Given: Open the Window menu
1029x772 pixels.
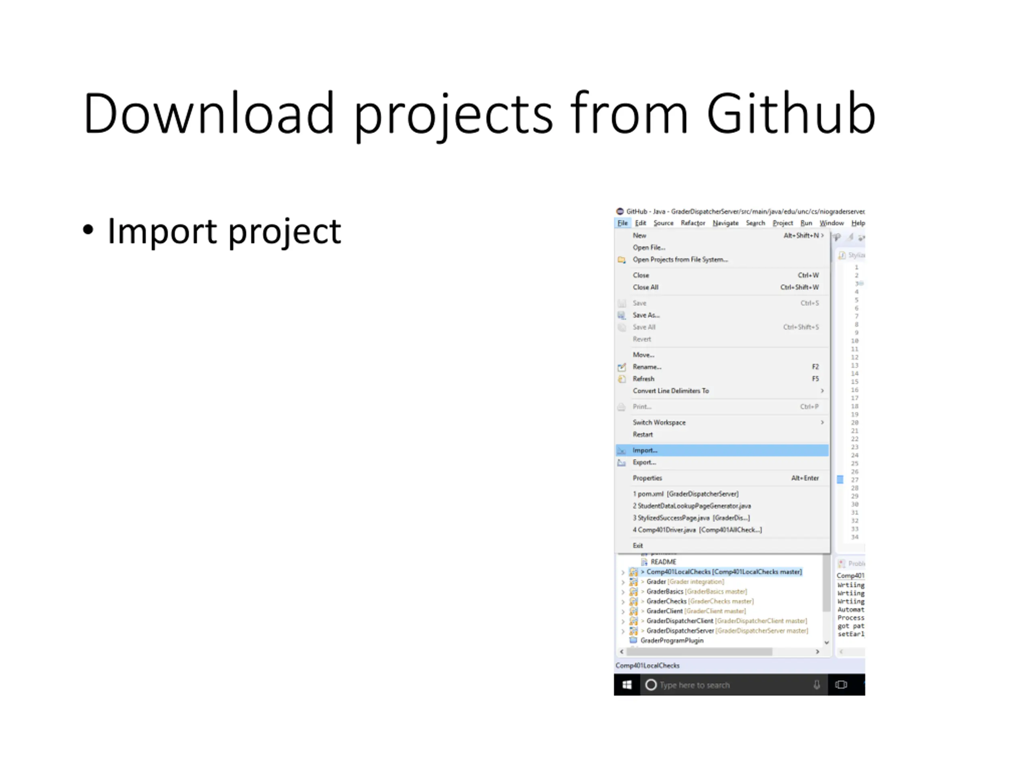Looking at the screenshot, I should (x=832, y=223).
